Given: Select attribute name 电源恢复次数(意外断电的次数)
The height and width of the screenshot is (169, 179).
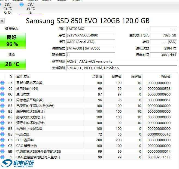Looking at the screenshot, I should point(39,151).
